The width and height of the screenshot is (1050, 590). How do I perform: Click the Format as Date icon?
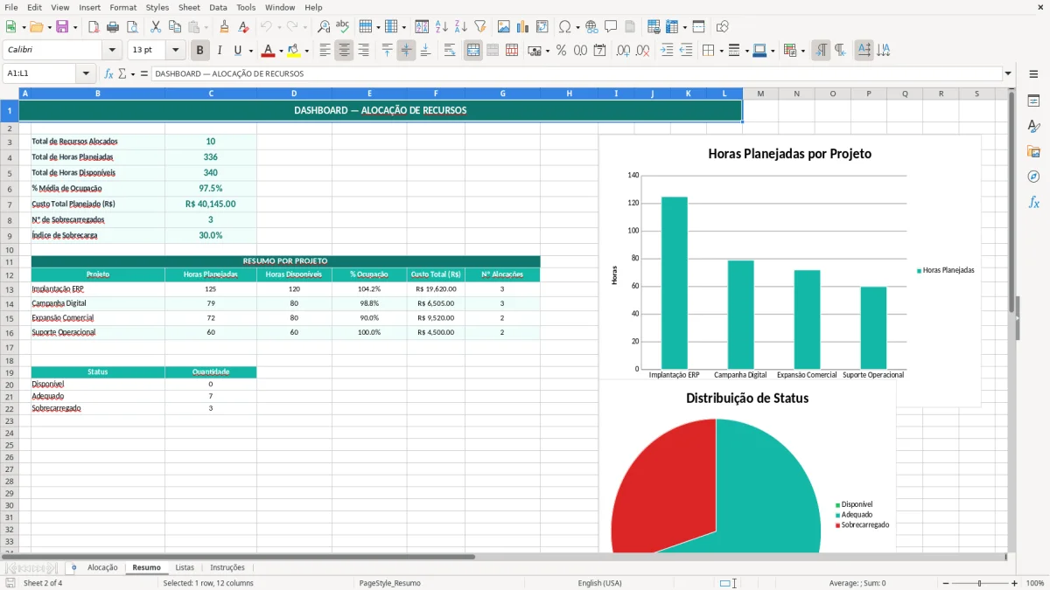tap(599, 51)
